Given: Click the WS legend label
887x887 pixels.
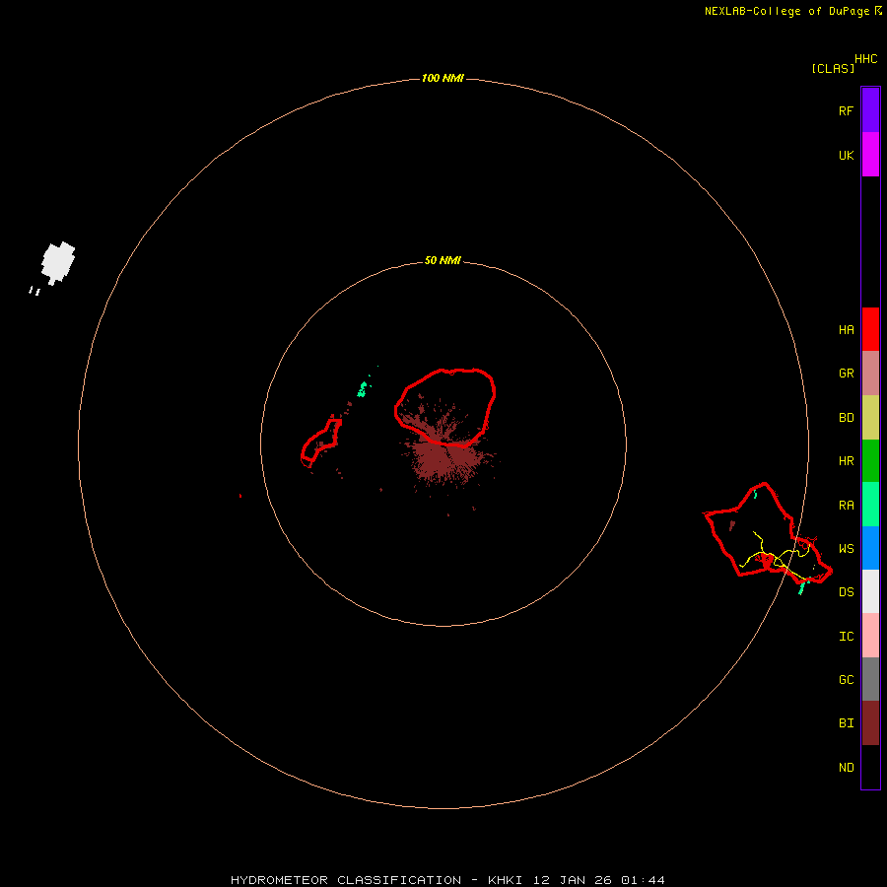Looking at the screenshot, I should point(846,548).
